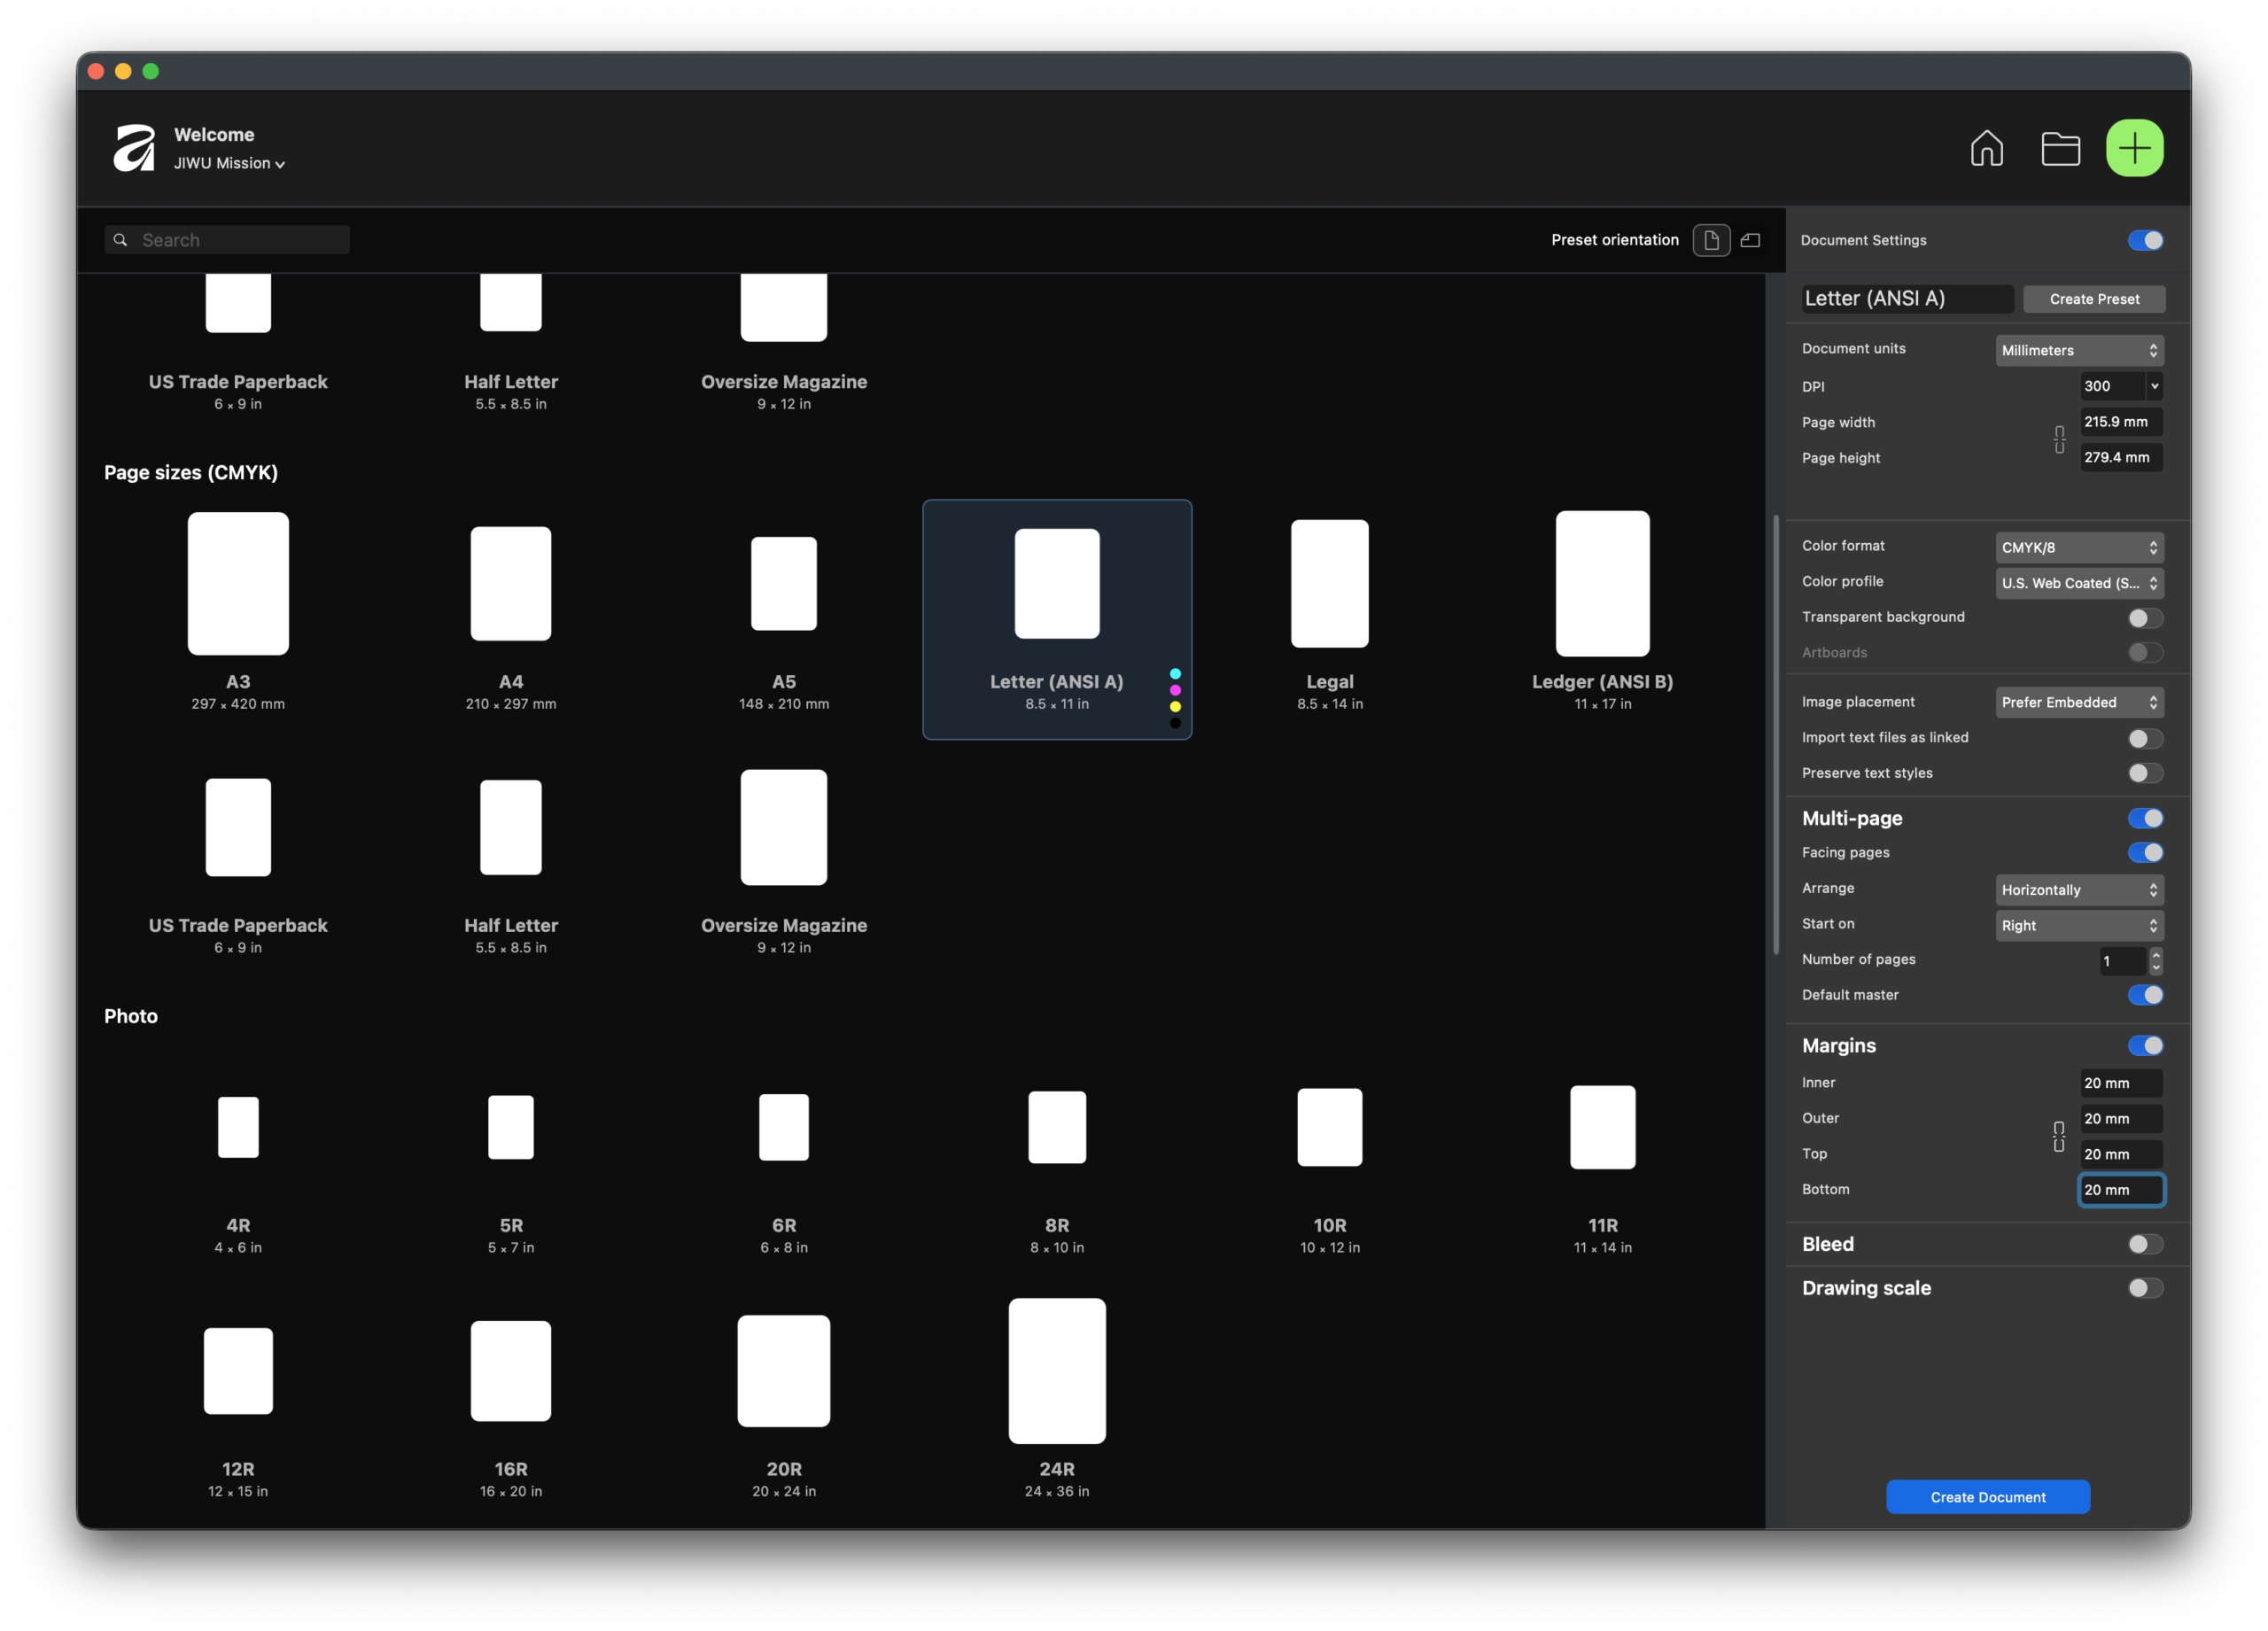Open the Image placement Prefer Embedded menu
This screenshot has height=1631, width=2268.
coord(2078,702)
